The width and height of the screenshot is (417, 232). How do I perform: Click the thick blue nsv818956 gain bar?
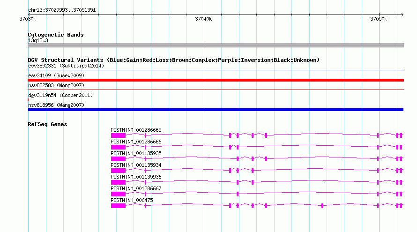pyautogui.click(x=216, y=110)
